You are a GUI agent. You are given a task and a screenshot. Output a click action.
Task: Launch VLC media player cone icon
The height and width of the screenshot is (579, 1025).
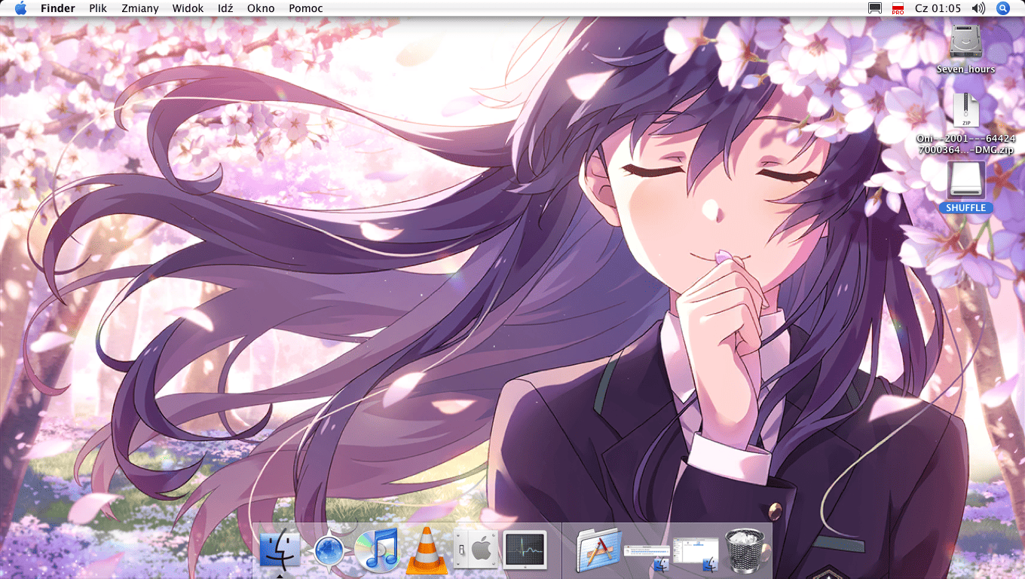point(427,552)
